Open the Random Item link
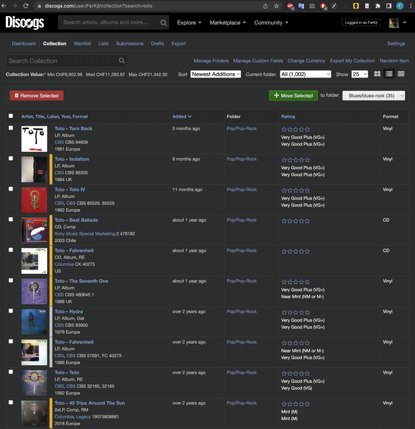The image size is (415, 429). click(394, 61)
